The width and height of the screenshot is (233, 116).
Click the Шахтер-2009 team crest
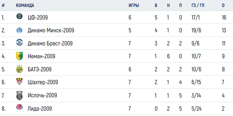click(19, 81)
